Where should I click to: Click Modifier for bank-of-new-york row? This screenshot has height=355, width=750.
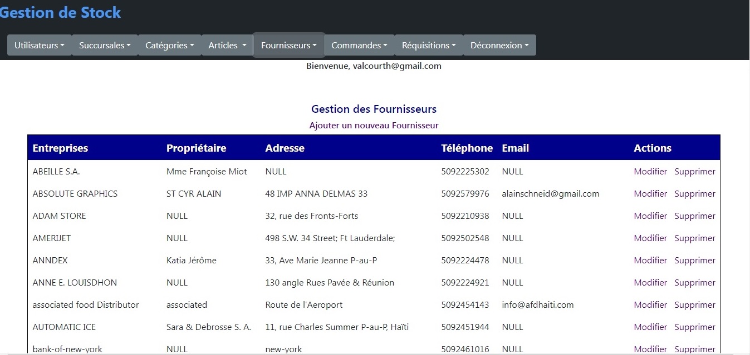pyautogui.click(x=650, y=349)
